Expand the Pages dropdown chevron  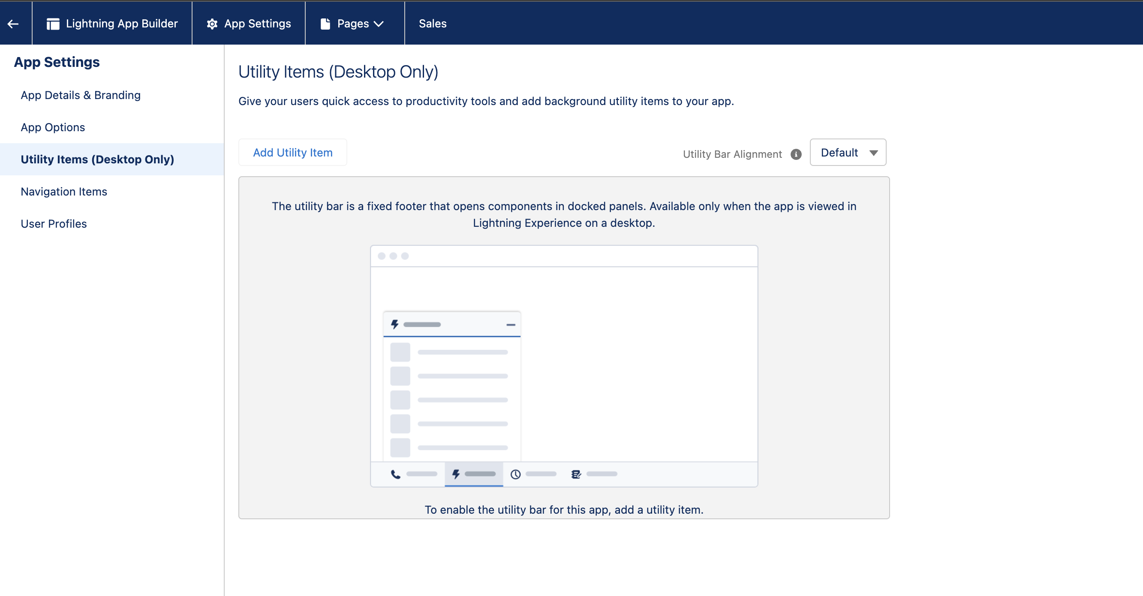379,24
